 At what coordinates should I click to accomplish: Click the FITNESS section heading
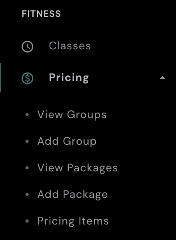(x=41, y=14)
